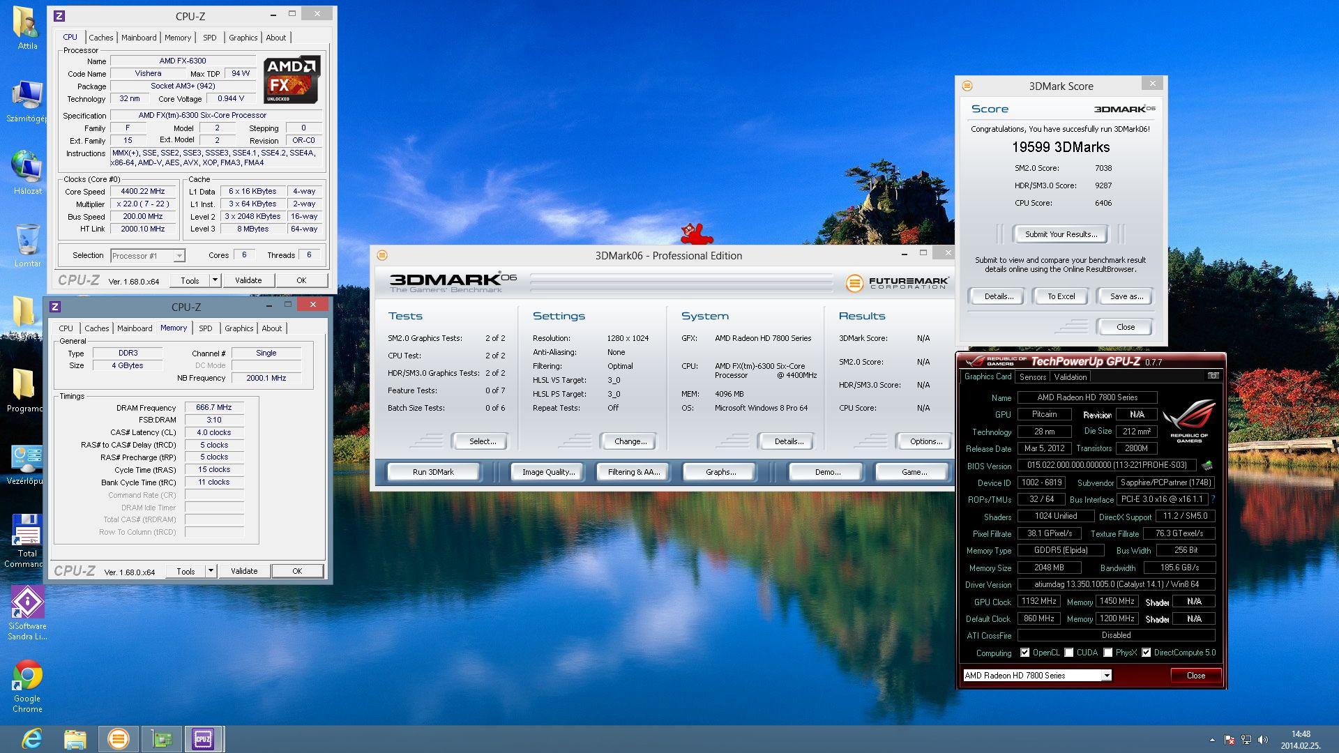Open the volume tray icon

[1263, 740]
